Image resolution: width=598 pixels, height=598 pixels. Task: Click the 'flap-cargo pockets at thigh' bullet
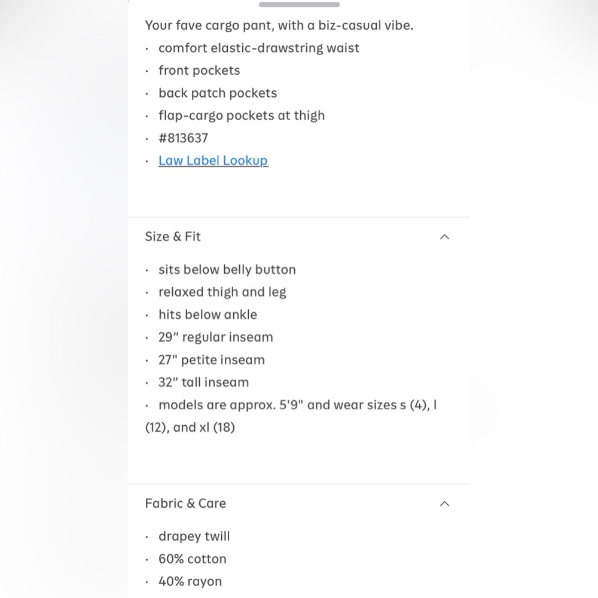[x=242, y=115]
